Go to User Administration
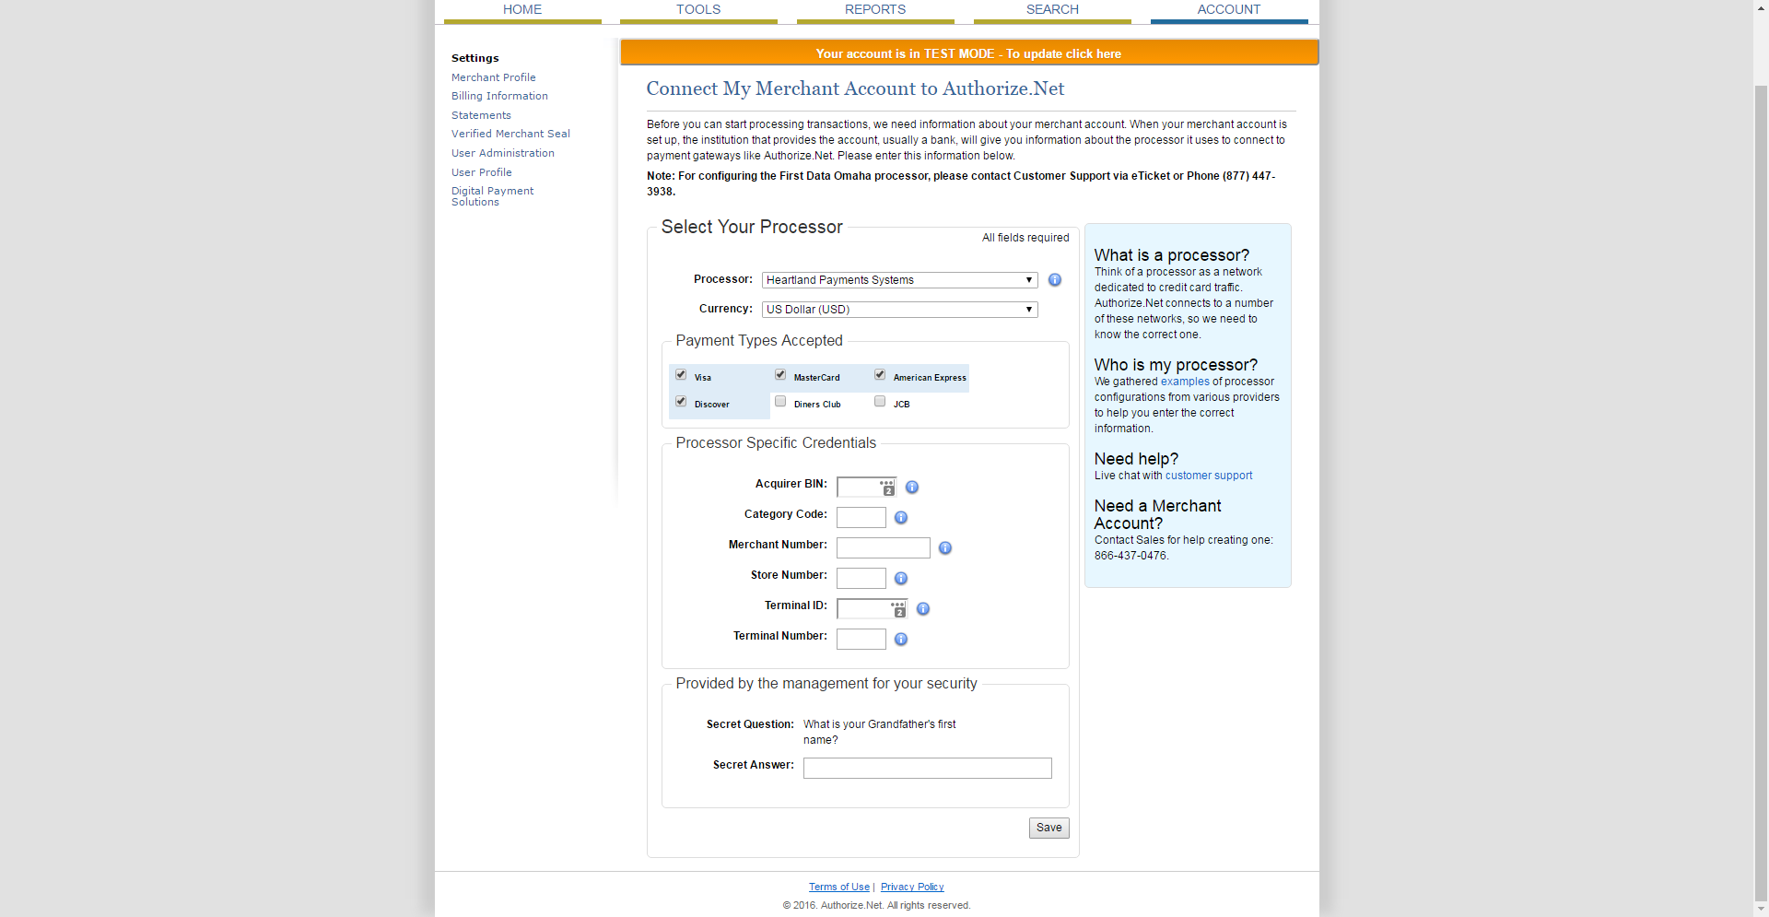 click(x=503, y=153)
